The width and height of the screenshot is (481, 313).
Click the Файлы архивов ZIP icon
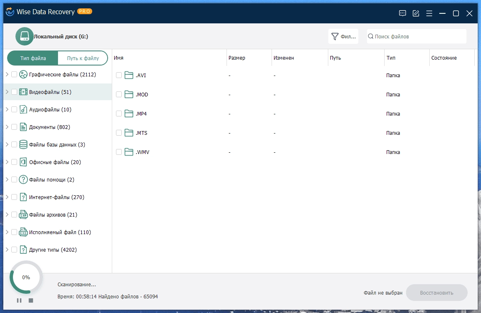[23, 214]
